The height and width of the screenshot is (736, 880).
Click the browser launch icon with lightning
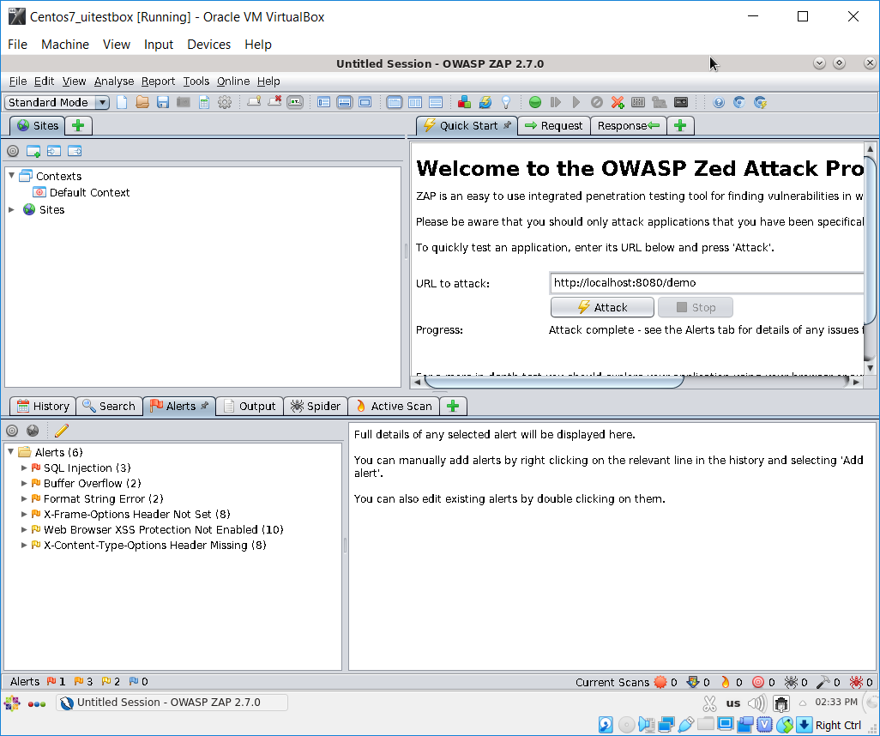click(x=760, y=102)
